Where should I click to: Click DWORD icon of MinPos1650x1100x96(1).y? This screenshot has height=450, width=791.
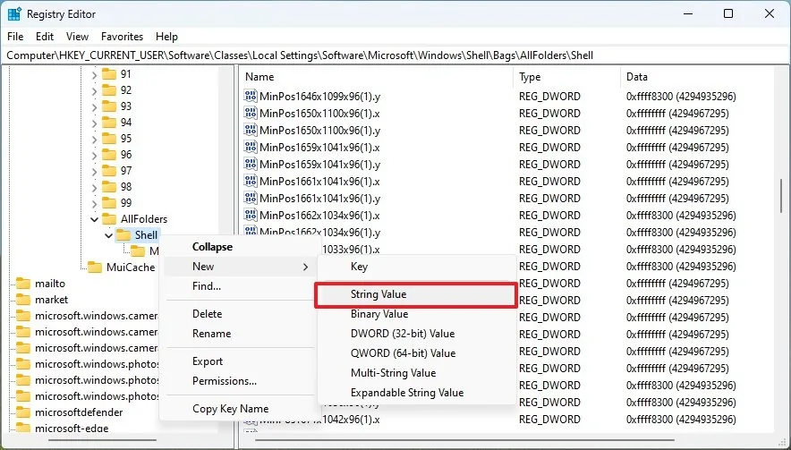coord(251,130)
